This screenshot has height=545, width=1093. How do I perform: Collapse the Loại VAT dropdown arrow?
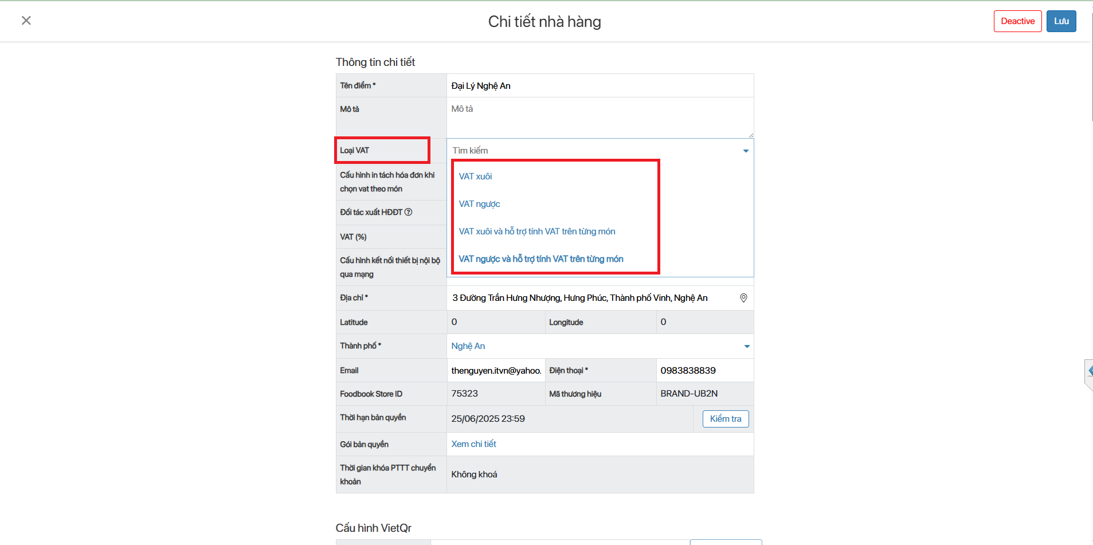point(746,151)
